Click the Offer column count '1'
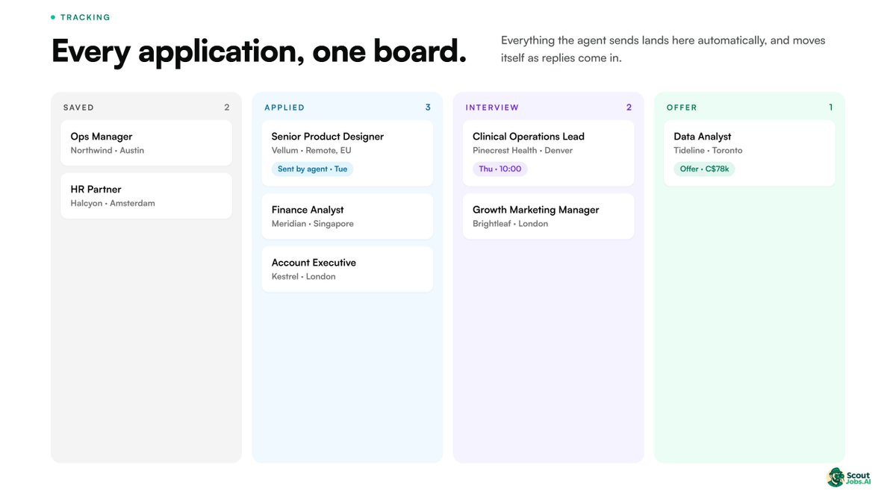896x503 pixels. pyautogui.click(x=831, y=107)
